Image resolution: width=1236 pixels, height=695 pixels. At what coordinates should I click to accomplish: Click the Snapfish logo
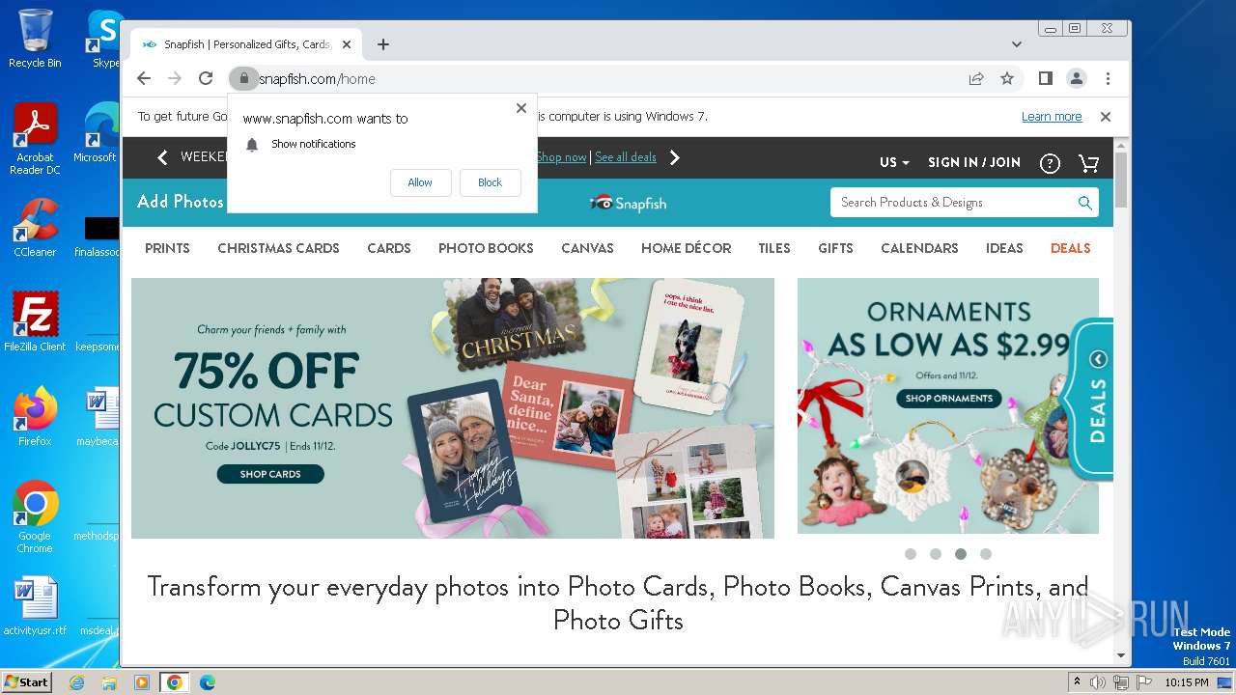[628, 203]
